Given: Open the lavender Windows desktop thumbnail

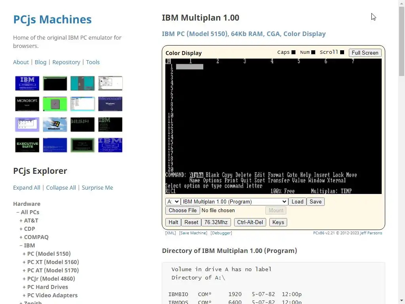Looking at the screenshot, I should pos(27,125).
